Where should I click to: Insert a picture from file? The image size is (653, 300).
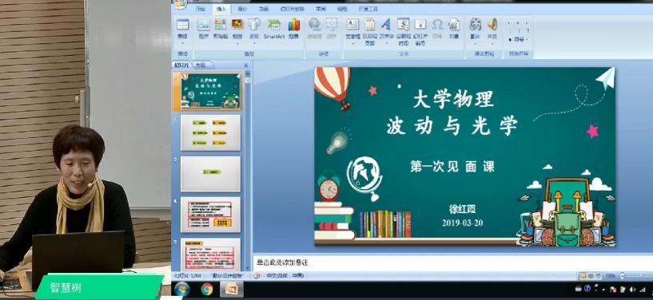pos(204,29)
